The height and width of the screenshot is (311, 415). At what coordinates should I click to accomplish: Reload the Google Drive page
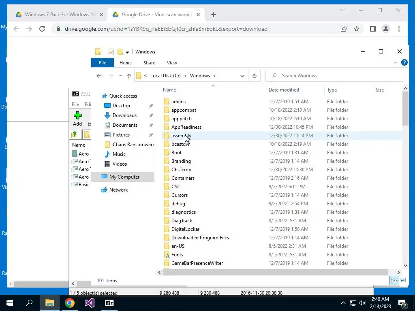[42, 29]
